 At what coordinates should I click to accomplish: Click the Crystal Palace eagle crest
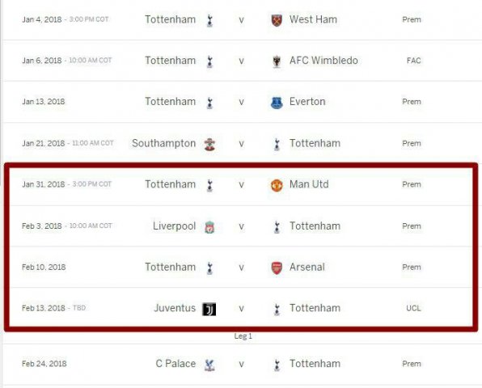click(210, 365)
